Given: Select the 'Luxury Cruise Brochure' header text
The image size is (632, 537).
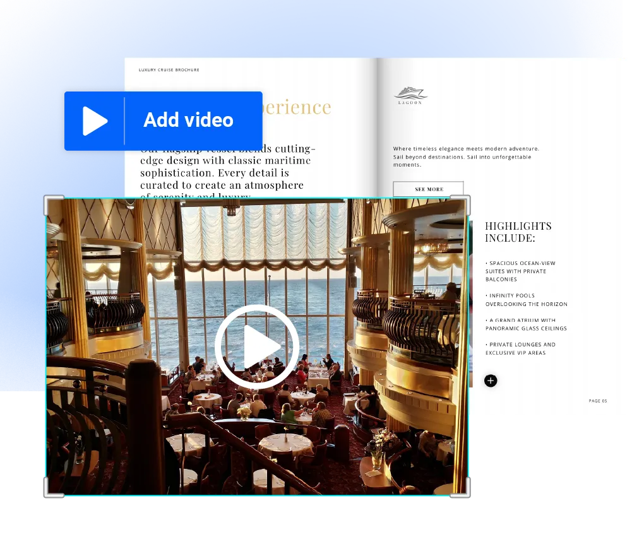Looking at the screenshot, I should coord(169,70).
